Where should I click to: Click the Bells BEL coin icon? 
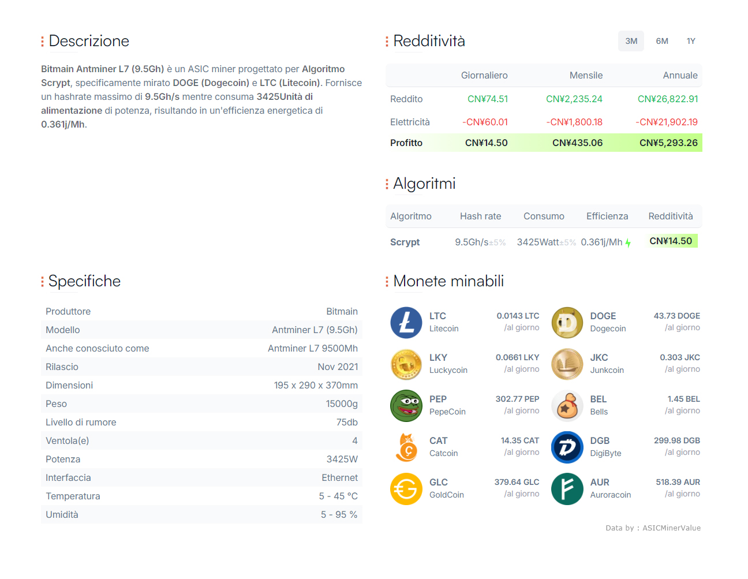567,406
